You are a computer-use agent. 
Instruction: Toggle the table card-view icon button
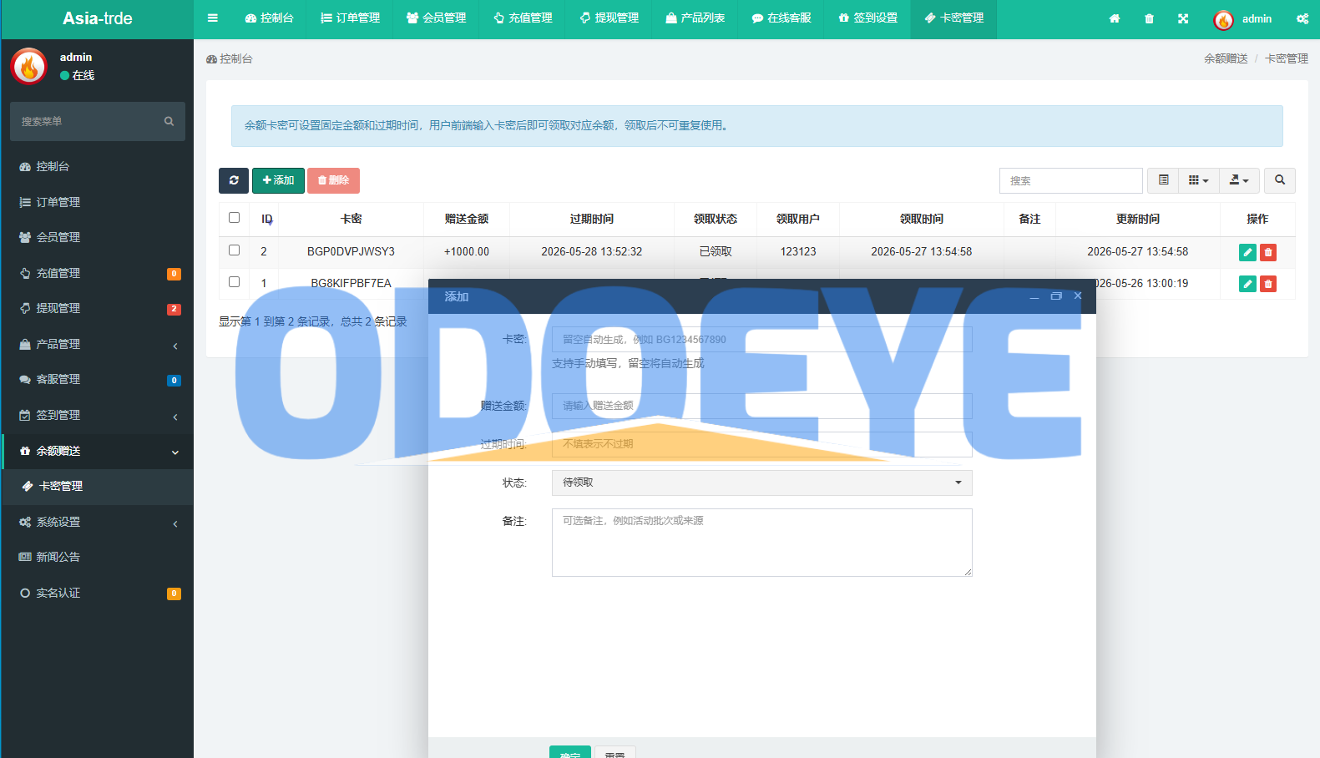click(x=1163, y=180)
